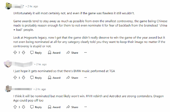Open more options on first comment
170x112 pixels.
click(x=85, y=52)
